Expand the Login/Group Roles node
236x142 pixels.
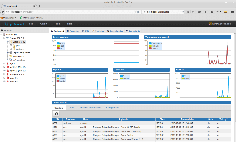(x=7, y=53)
